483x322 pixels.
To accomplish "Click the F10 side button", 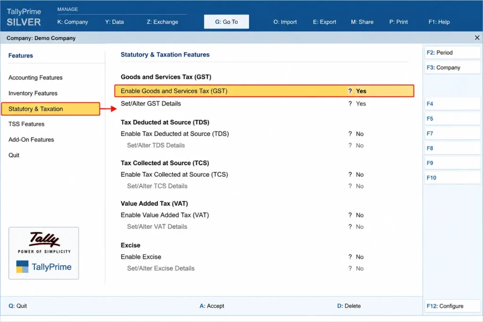I will click(452, 178).
